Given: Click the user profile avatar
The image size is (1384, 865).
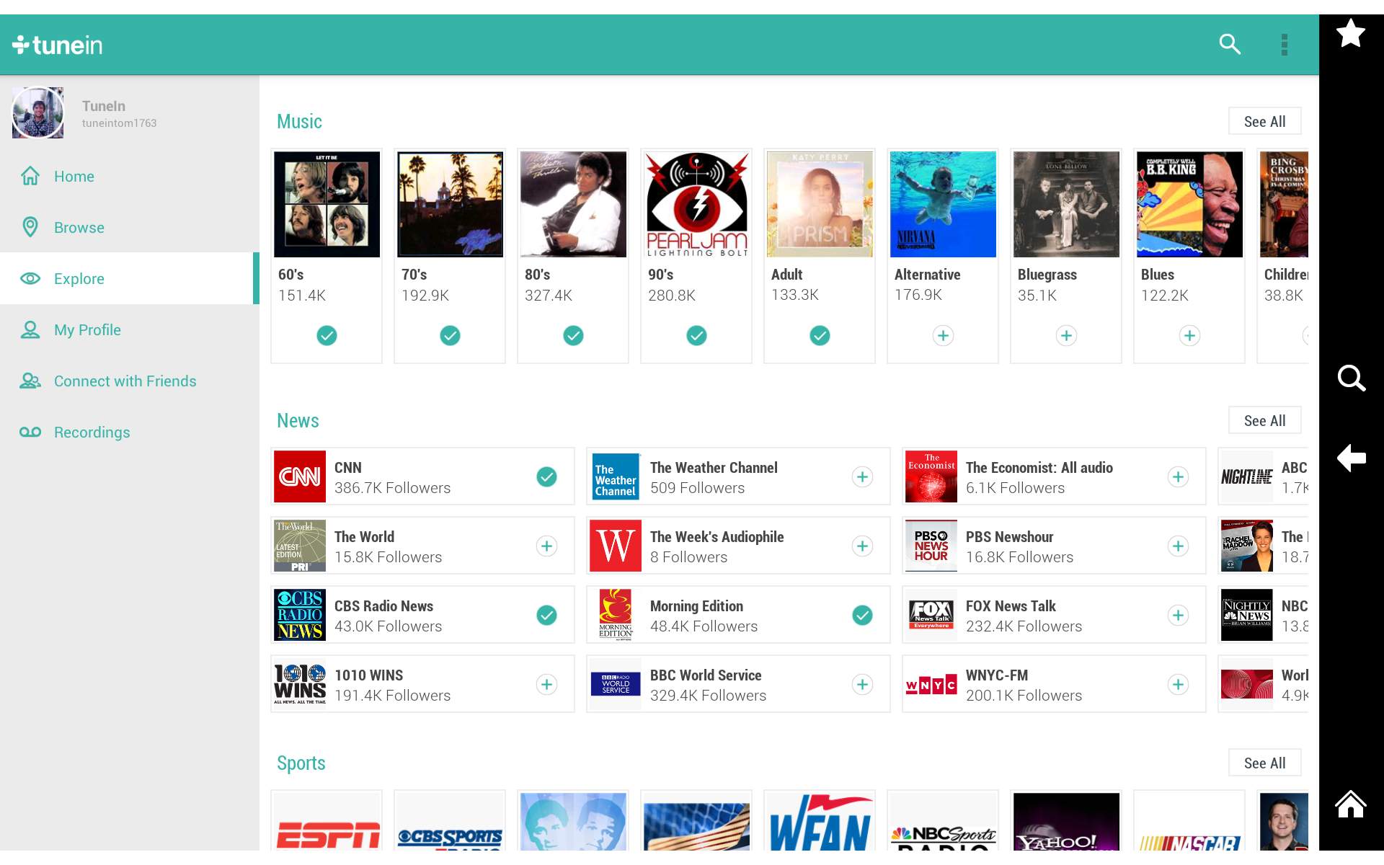Looking at the screenshot, I should pyautogui.click(x=37, y=112).
